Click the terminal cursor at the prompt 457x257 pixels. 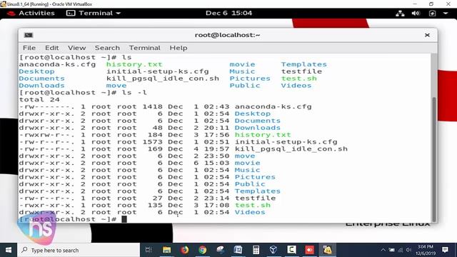[124, 219]
